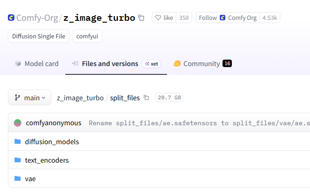The image size is (310, 195).
Task: Switch to the Model card tab
Action: pos(37,64)
